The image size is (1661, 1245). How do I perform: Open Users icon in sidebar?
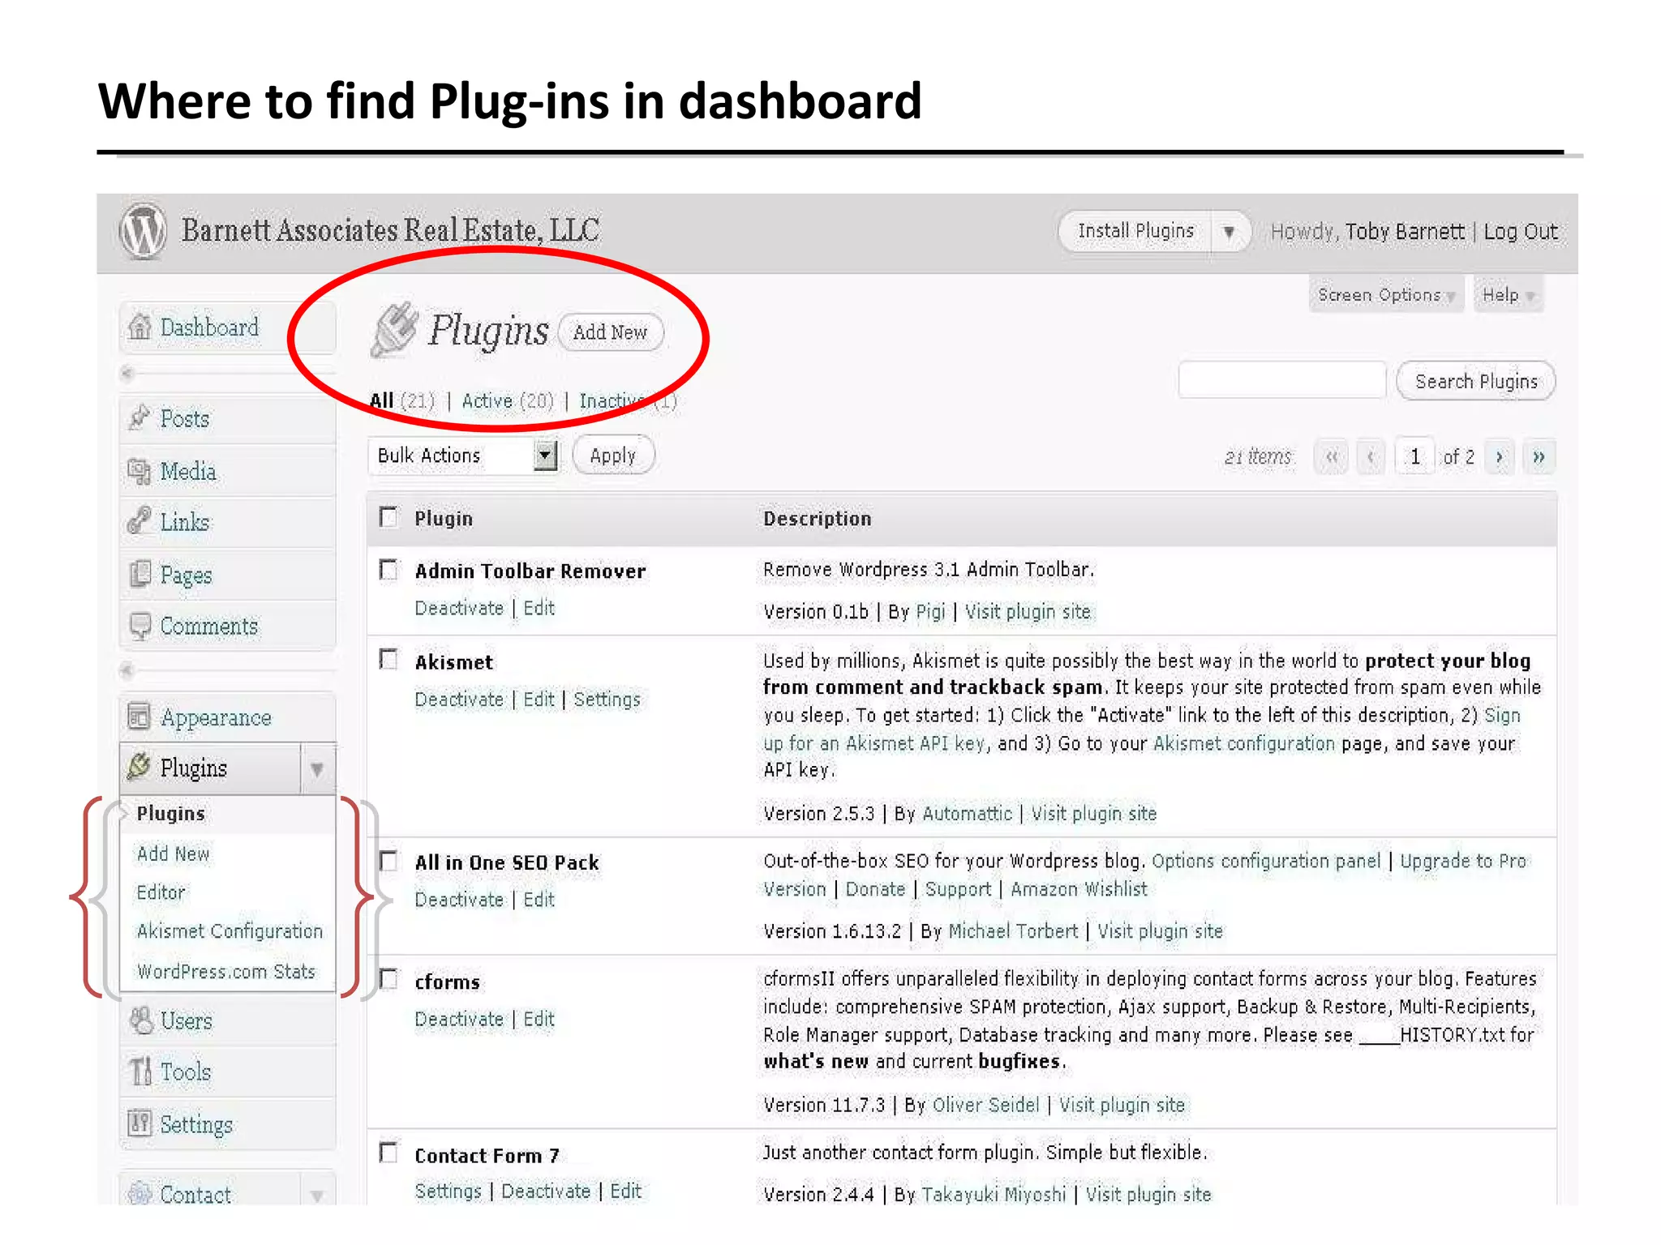point(141,1020)
